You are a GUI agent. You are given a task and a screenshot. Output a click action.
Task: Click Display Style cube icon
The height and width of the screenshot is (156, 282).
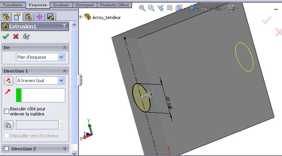pyautogui.click(x=192, y=8)
